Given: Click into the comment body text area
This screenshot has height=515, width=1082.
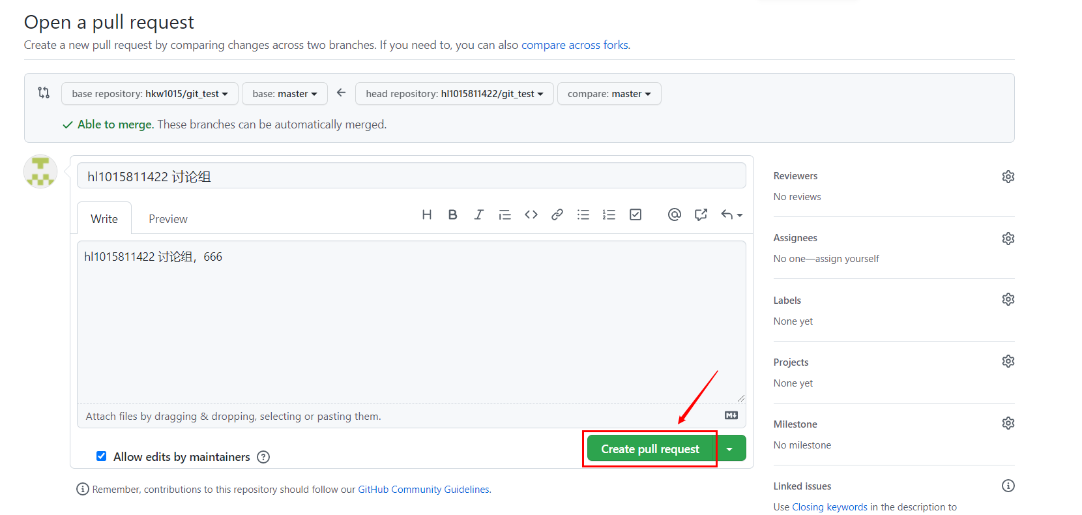Looking at the screenshot, I should click(411, 322).
